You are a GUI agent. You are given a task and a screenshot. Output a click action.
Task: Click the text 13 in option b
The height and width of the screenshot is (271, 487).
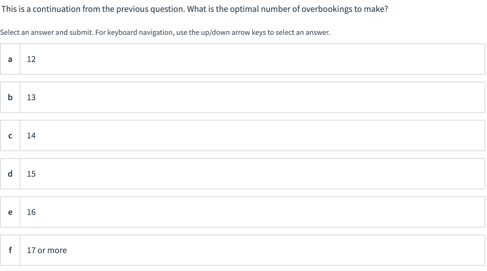(30, 97)
